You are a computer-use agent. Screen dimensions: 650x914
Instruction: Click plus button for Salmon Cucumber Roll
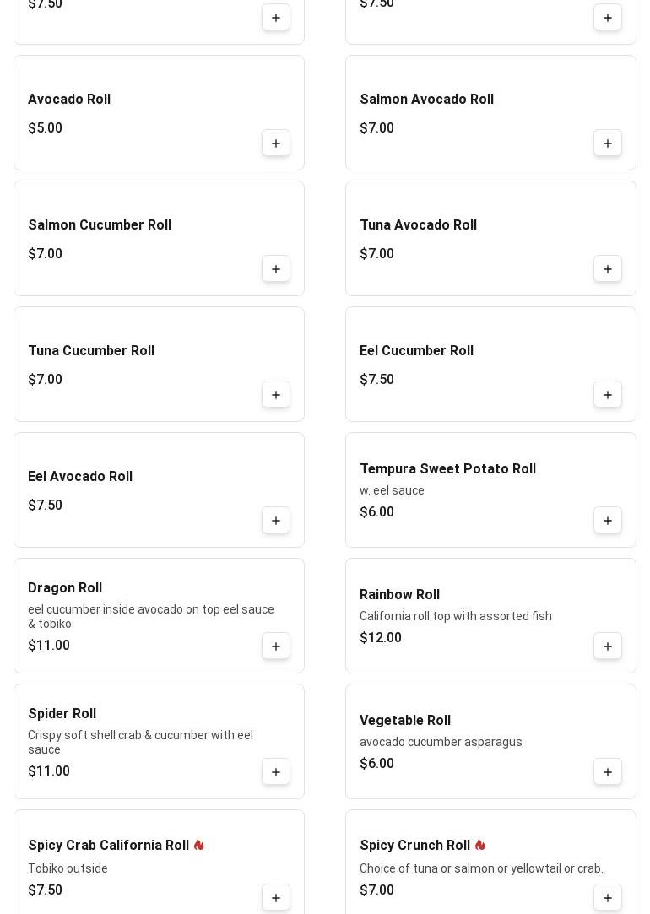(x=276, y=269)
